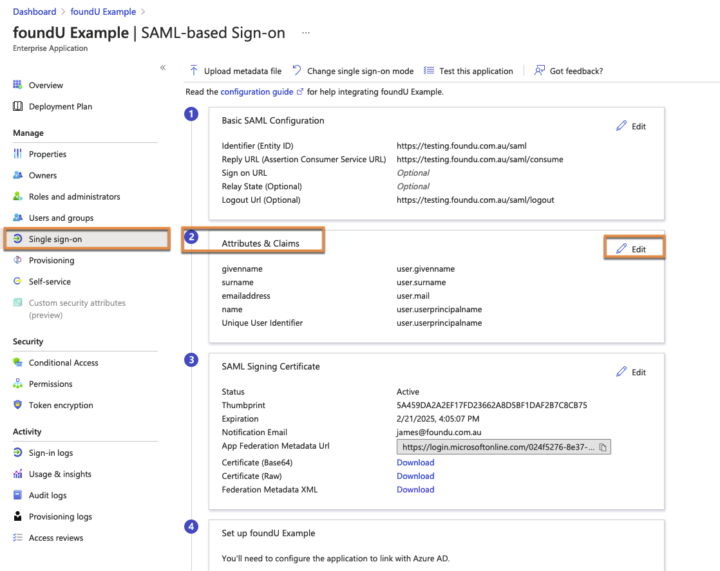The width and height of the screenshot is (720, 571).
Task: Click Upload metadata file label
Action: pyautogui.click(x=242, y=71)
